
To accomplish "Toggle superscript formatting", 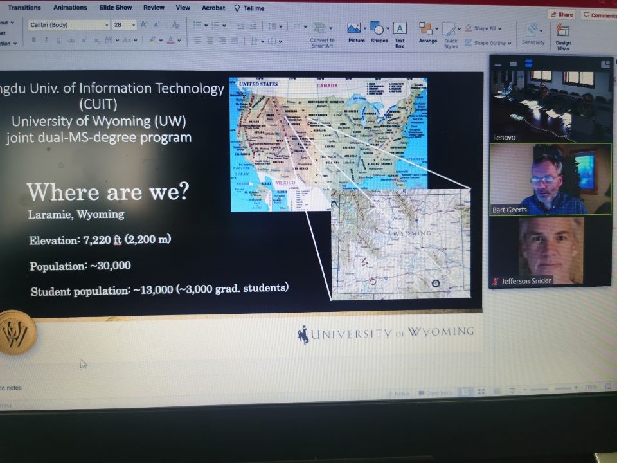I will pos(84,40).
